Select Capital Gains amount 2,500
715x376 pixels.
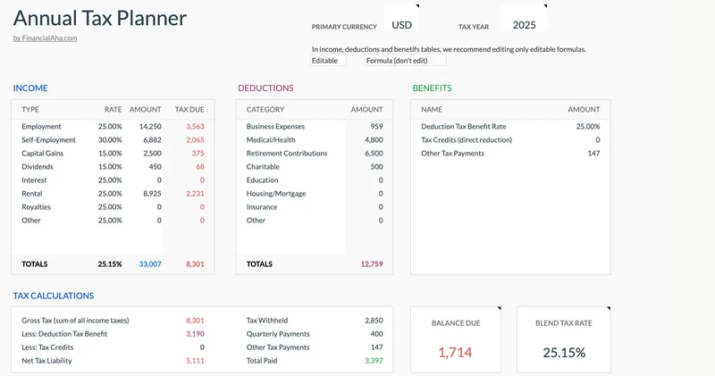click(152, 154)
